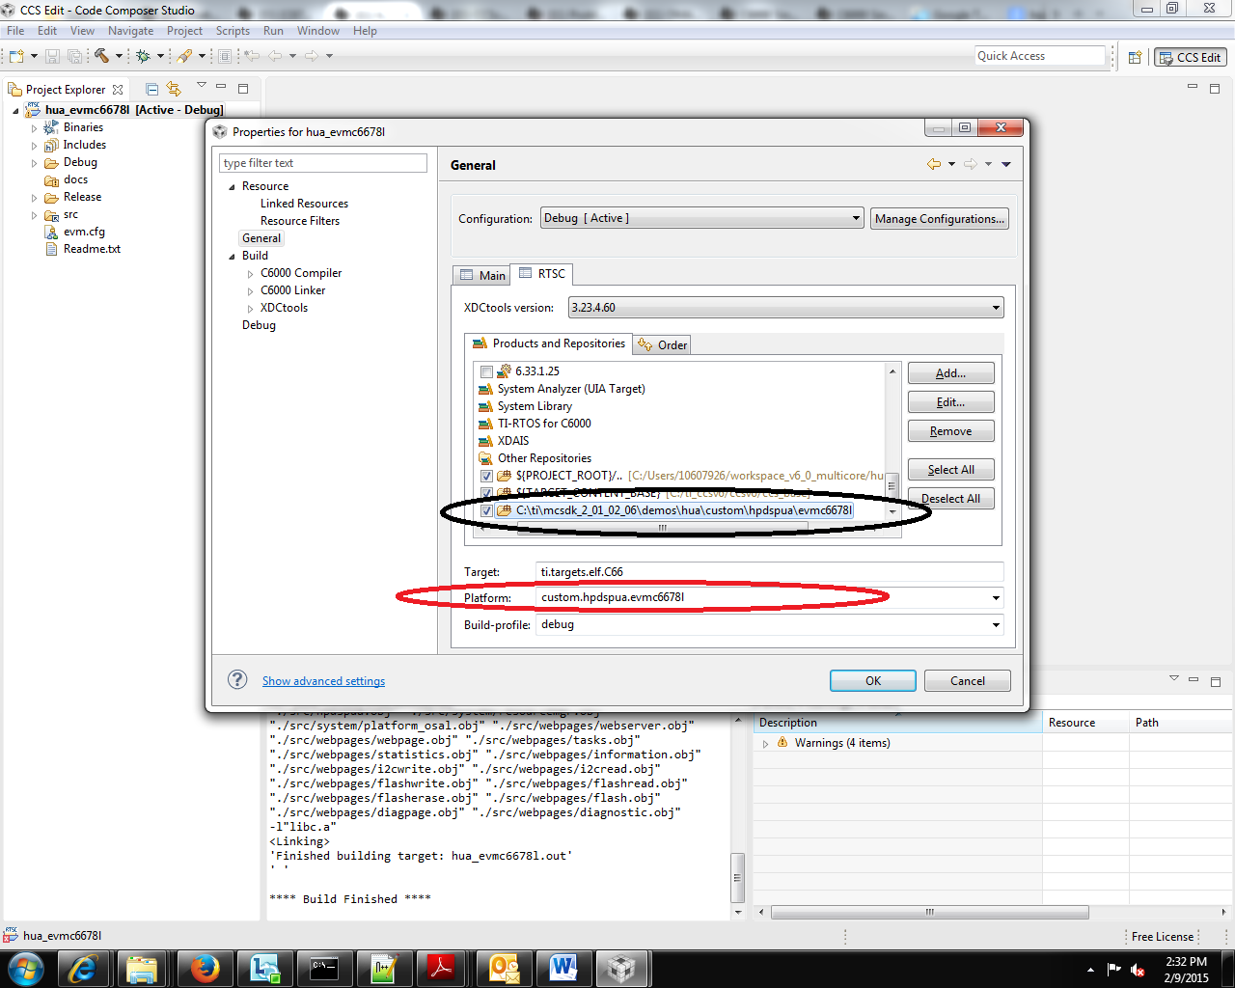Image resolution: width=1235 pixels, height=988 pixels.
Task: Click the New wizard toolbar icon
Action: point(16,56)
